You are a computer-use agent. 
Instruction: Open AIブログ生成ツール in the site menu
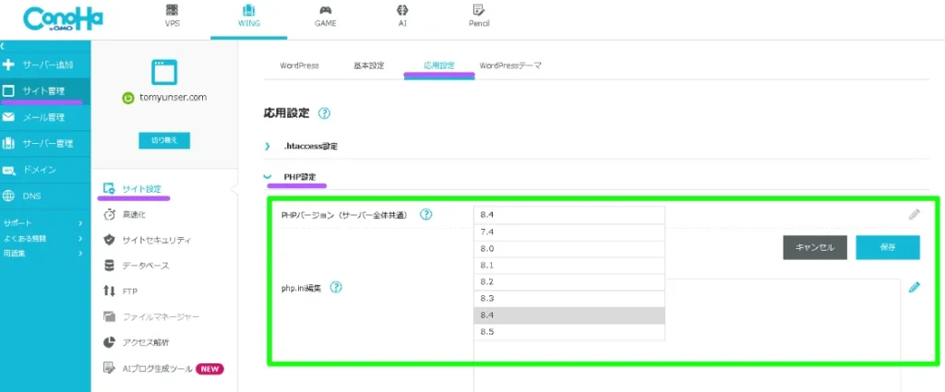point(148,369)
